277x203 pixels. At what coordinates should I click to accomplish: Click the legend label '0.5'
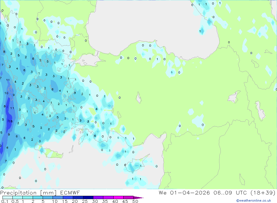15,201
